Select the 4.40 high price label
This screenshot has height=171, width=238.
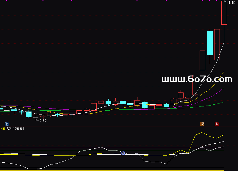(x=232, y=3)
